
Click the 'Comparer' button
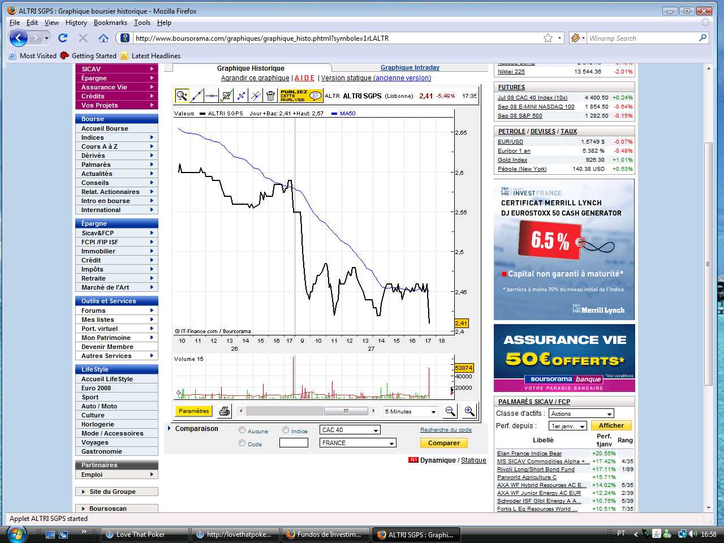(x=444, y=443)
